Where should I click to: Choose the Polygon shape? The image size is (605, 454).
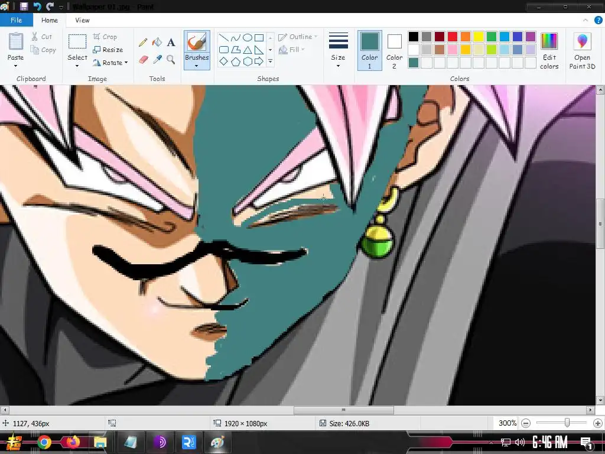click(x=236, y=50)
